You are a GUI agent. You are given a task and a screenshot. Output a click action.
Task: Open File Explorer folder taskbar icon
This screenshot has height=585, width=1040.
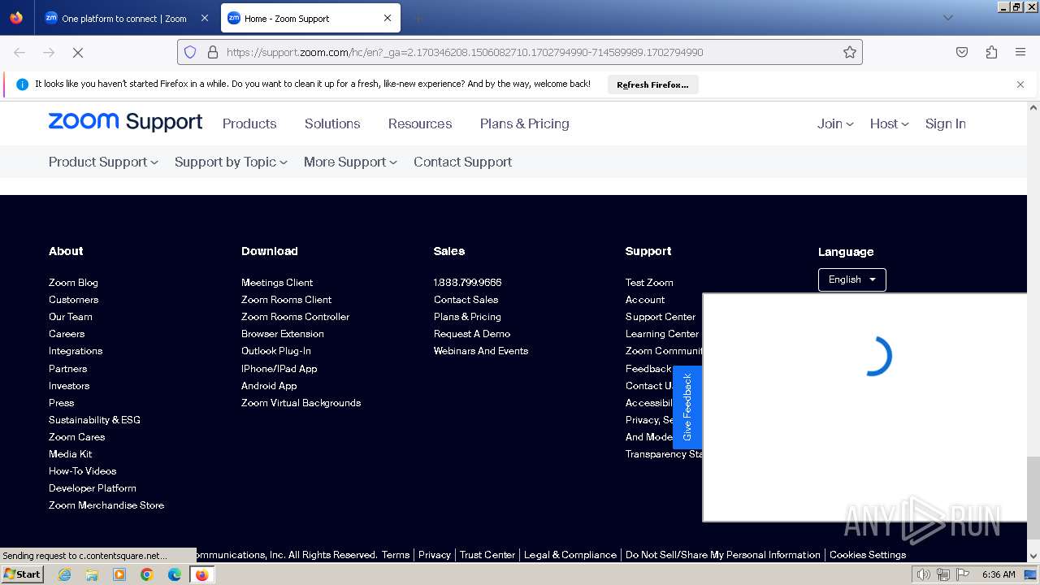pyautogui.click(x=92, y=574)
